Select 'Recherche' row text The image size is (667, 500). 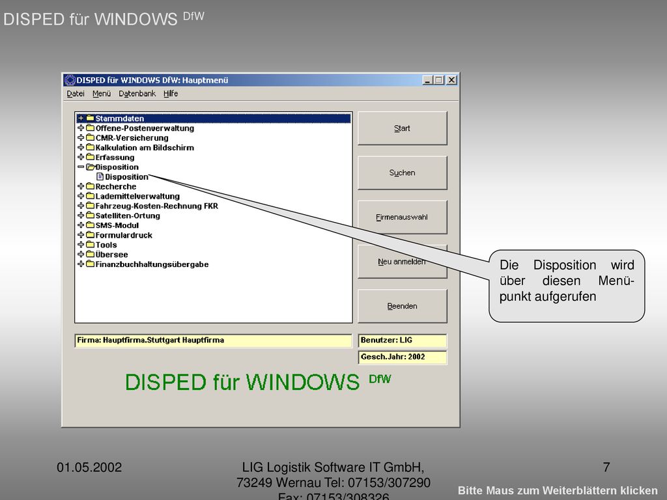point(116,187)
